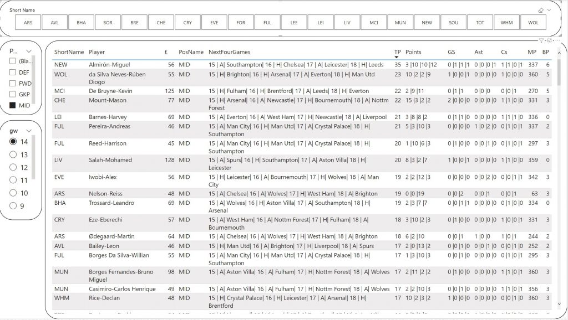
Task: Filter by team EVE
Action: [214, 22]
